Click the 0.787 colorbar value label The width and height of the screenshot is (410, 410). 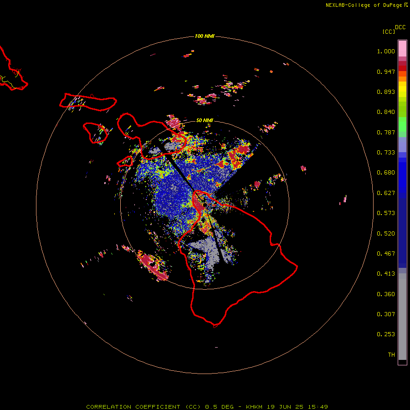(386, 132)
